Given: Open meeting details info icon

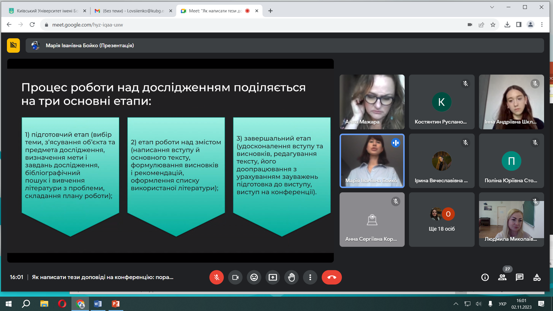Looking at the screenshot, I should (x=485, y=277).
